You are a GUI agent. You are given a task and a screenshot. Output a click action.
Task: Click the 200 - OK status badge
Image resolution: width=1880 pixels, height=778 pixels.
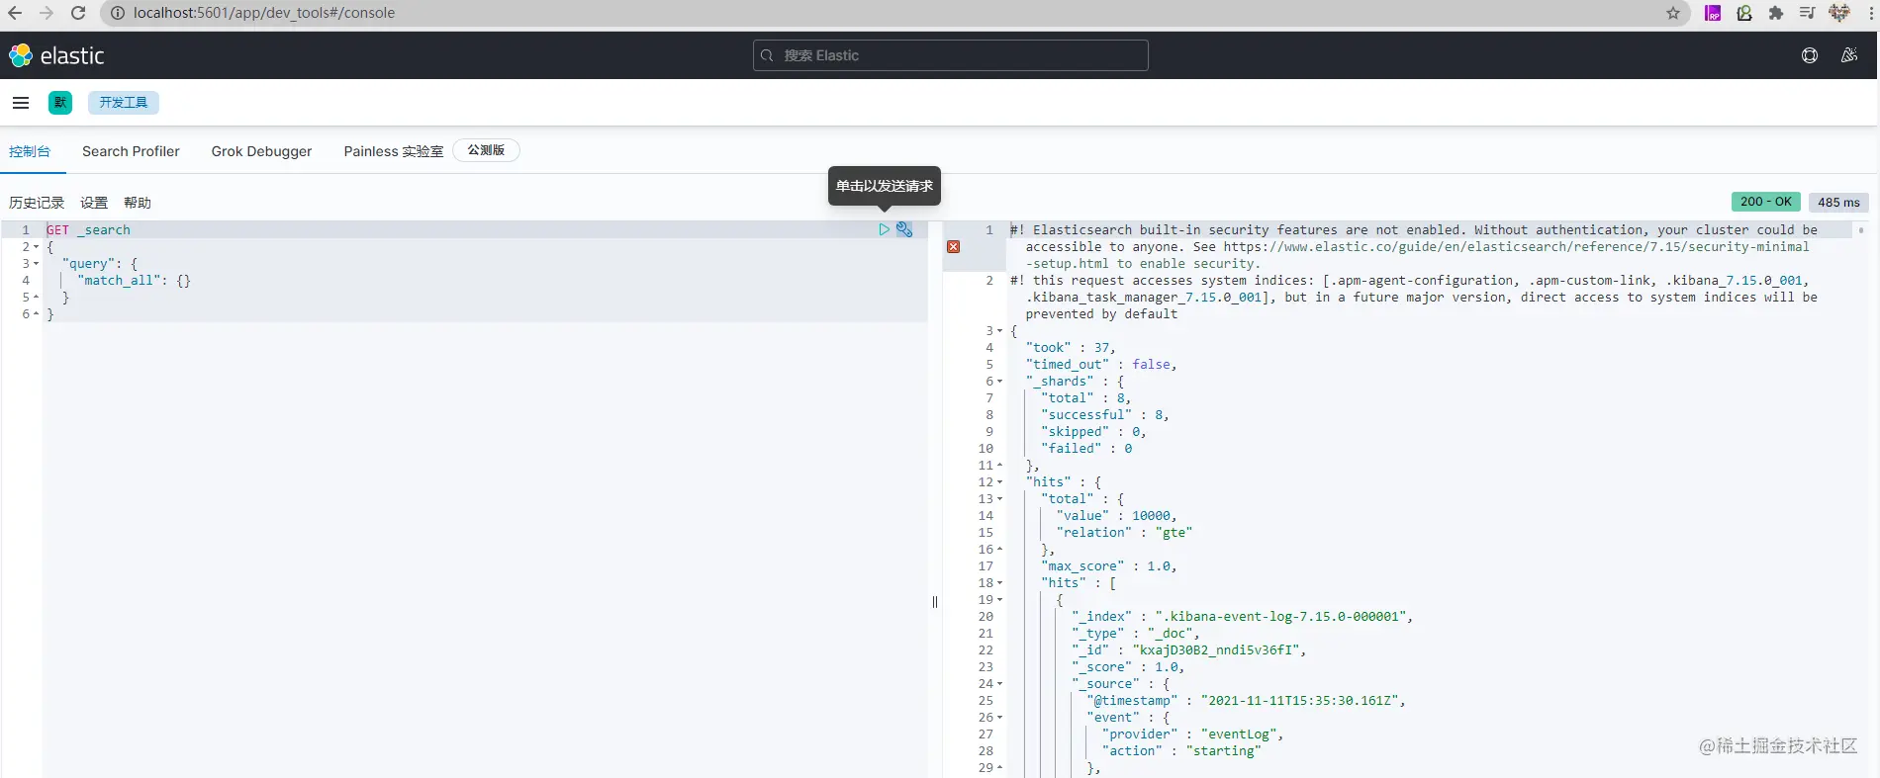[x=1765, y=202]
